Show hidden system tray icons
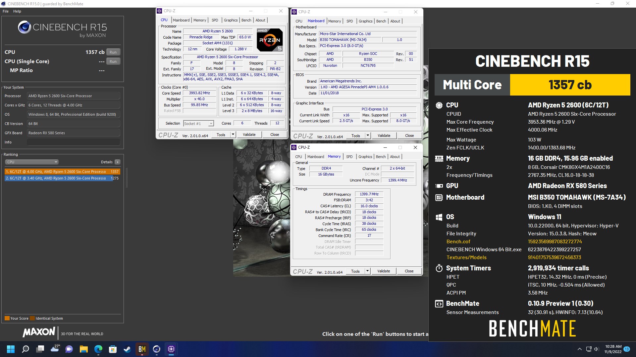The image size is (636, 357). [x=579, y=349]
